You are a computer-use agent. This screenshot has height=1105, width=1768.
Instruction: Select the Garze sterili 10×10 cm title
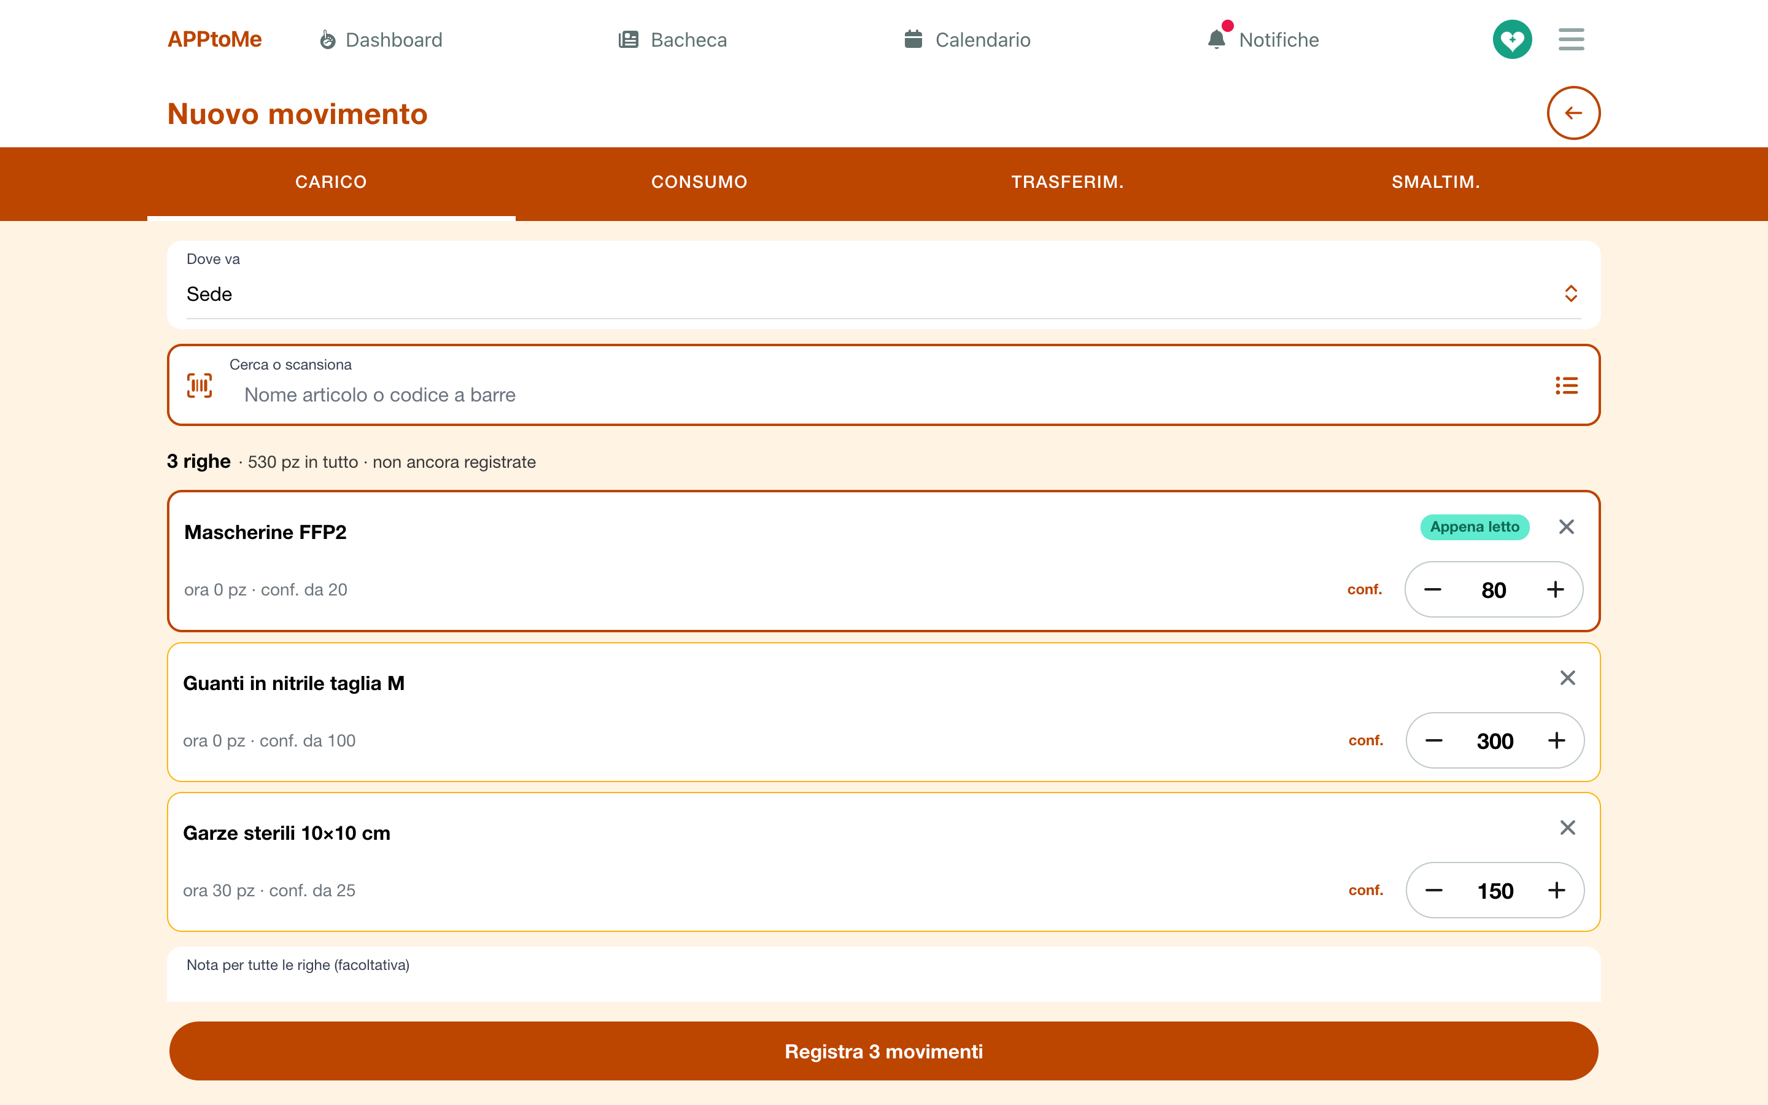tap(287, 833)
